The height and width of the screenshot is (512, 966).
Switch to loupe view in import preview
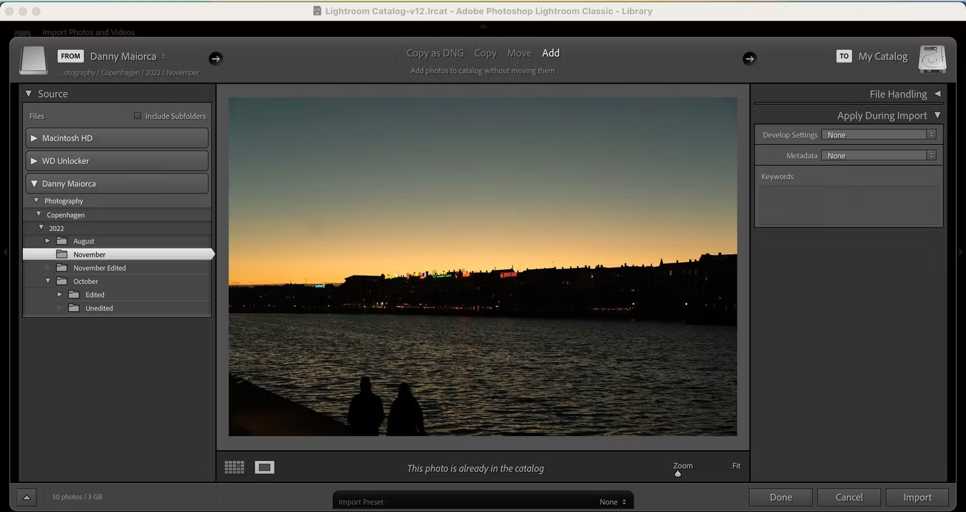(264, 467)
